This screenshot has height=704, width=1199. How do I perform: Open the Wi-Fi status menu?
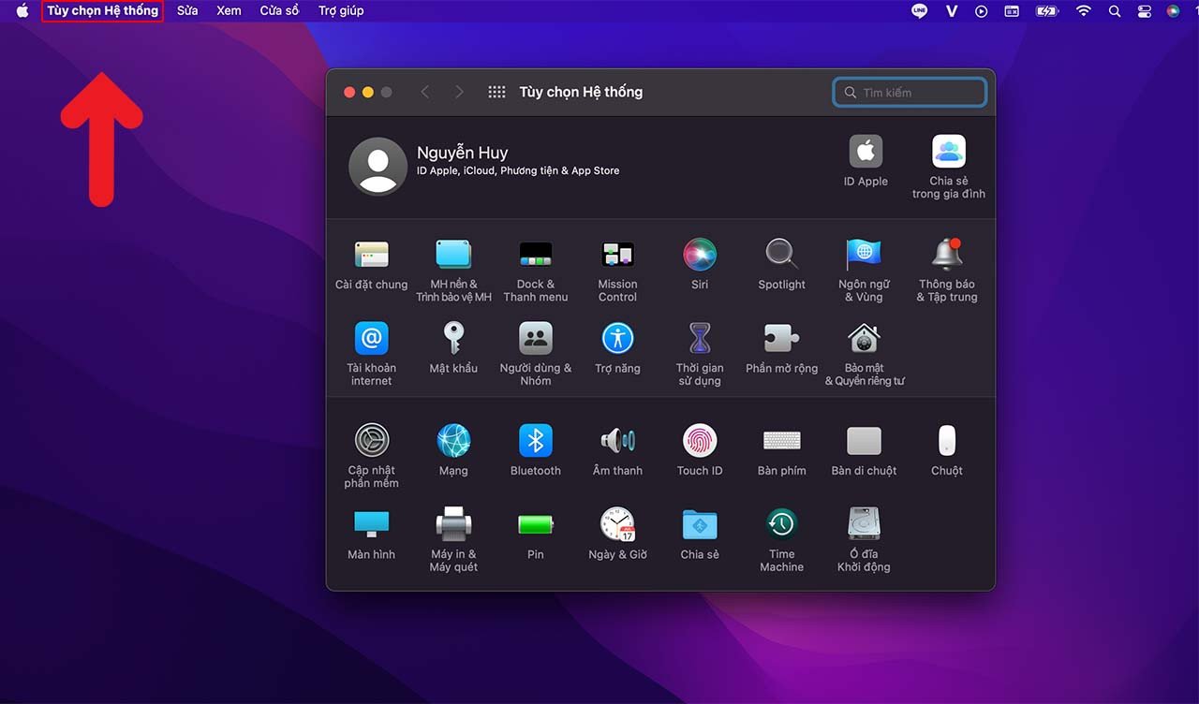point(1083,11)
